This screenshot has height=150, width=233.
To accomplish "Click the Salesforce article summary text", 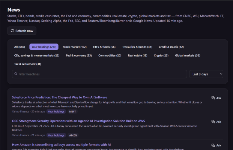I will [107, 104].
